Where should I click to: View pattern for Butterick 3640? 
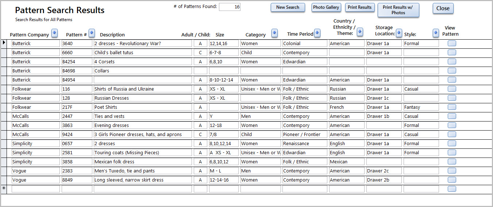(x=452, y=44)
